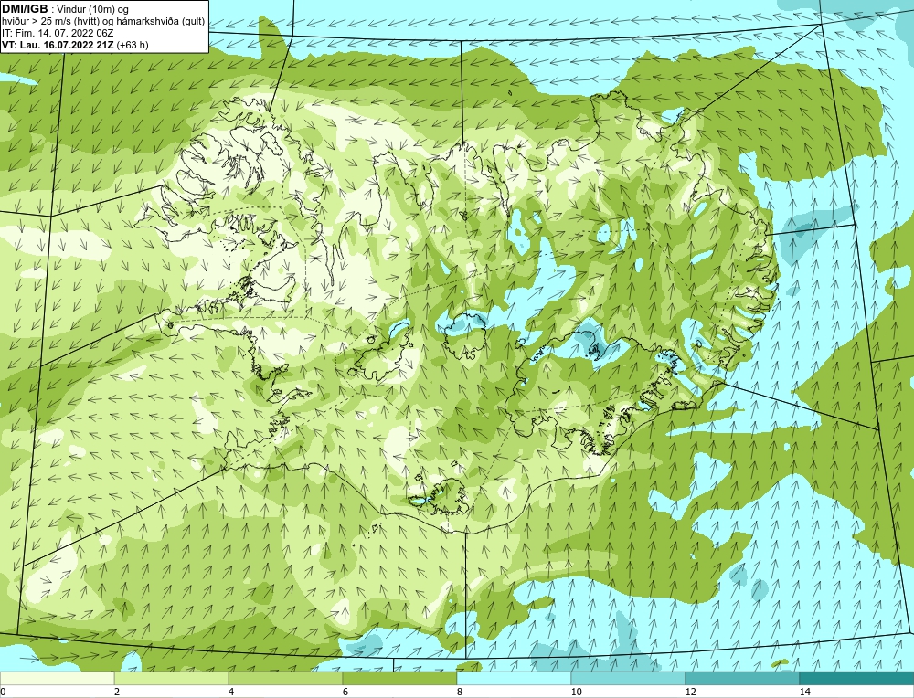Click the 6–8 m/s dark green legend swatch

click(400, 678)
